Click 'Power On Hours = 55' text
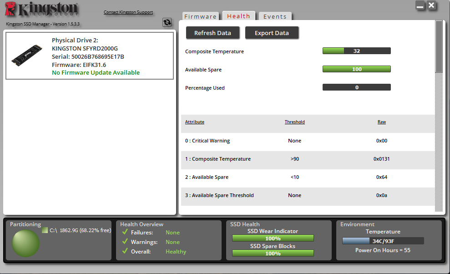The width and height of the screenshot is (450, 274). coord(383,250)
